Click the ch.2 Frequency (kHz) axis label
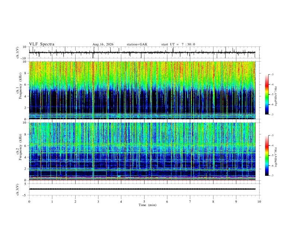 19,147
